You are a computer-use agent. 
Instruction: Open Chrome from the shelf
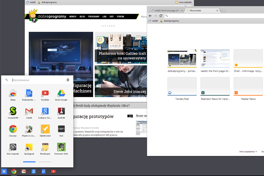coord(14,171)
